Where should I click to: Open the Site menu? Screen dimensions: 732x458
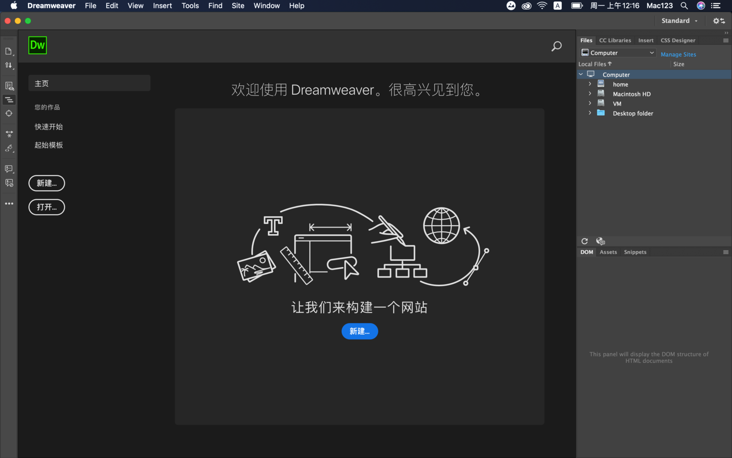(238, 6)
